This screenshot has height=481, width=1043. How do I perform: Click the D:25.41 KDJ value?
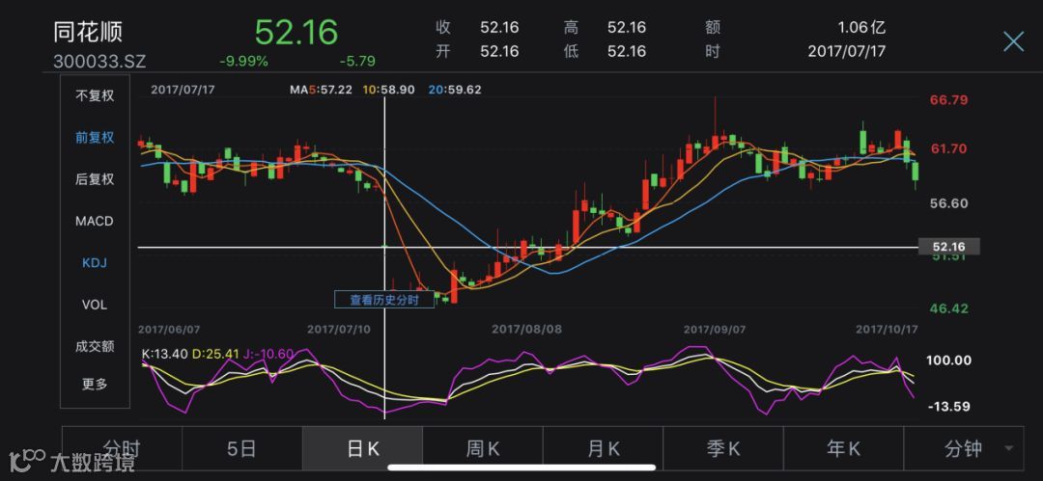pyautogui.click(x=214, y=354)
